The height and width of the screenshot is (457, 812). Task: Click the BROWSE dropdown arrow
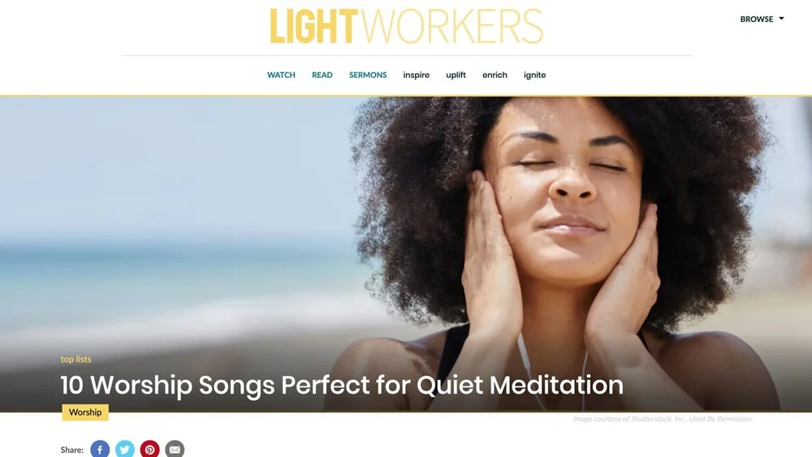point(781,19)
